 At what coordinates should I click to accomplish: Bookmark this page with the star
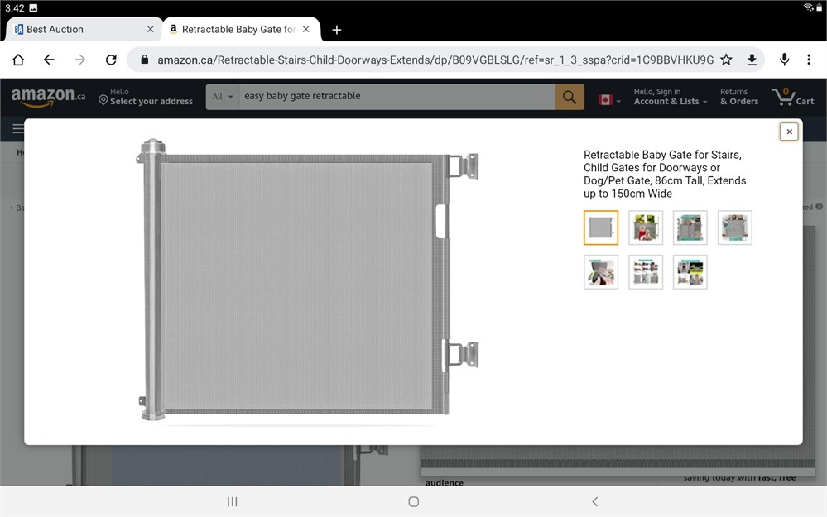click(x=726, y=60)
